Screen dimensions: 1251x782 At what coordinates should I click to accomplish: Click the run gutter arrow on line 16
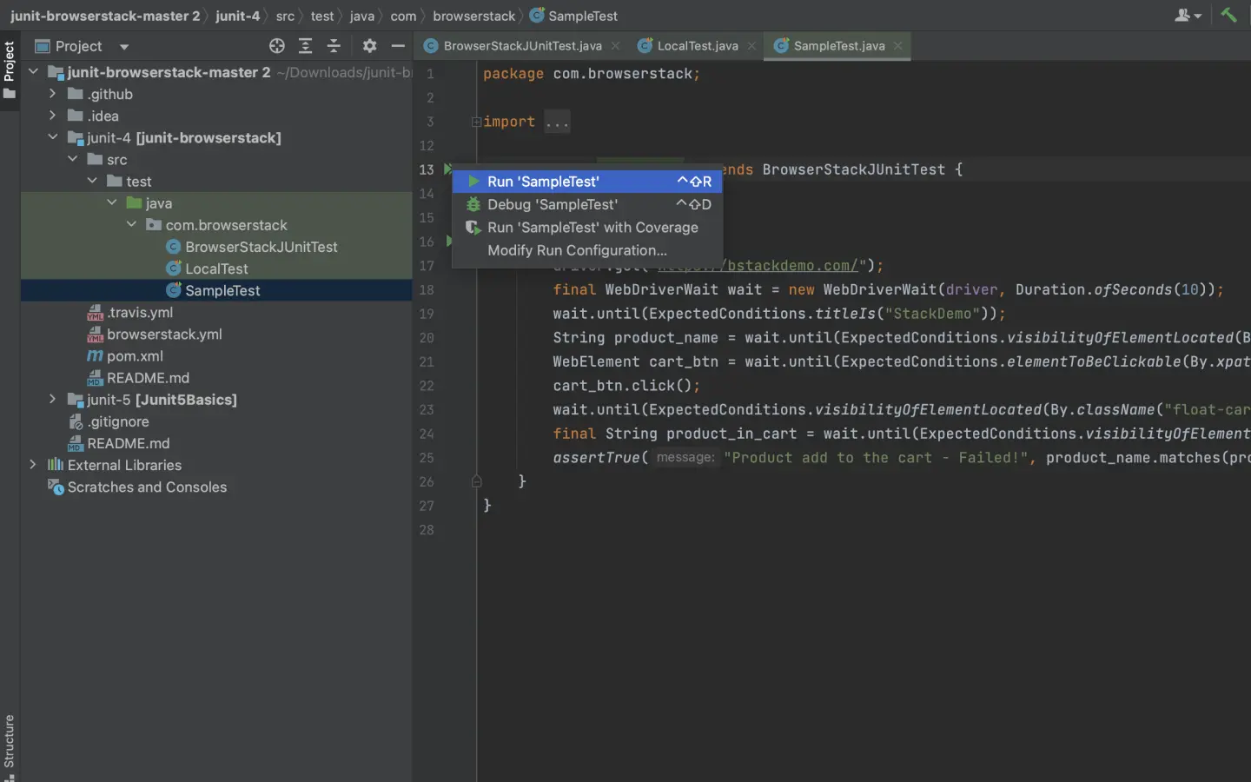448,242
